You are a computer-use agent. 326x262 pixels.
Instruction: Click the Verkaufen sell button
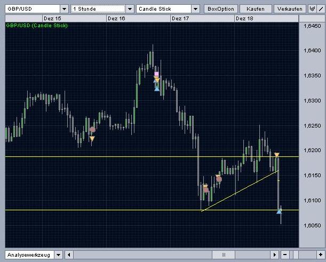290,9
